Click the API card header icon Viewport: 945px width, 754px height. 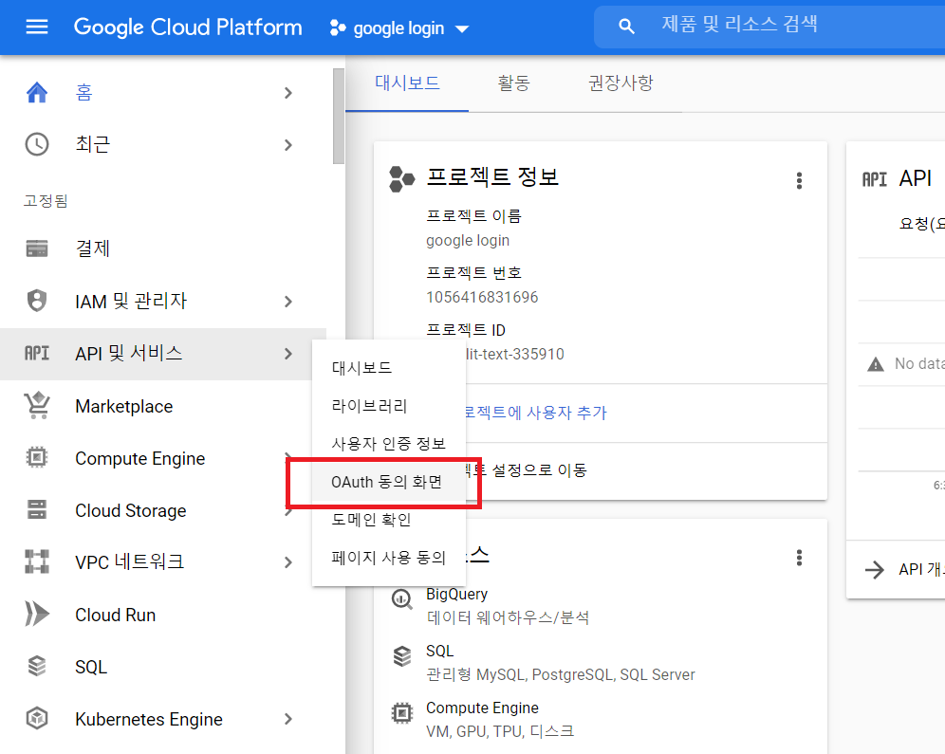click(x=875, y=179)
